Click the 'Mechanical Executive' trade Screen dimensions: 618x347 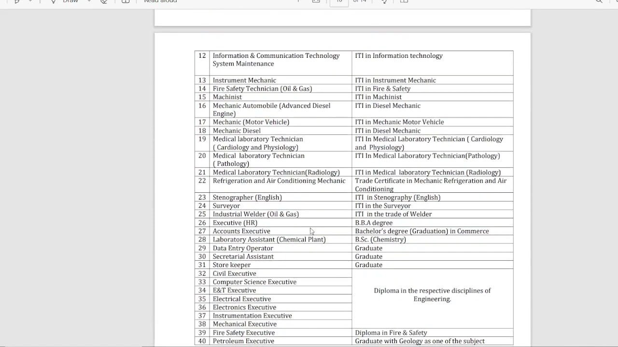tap(245, 324)
